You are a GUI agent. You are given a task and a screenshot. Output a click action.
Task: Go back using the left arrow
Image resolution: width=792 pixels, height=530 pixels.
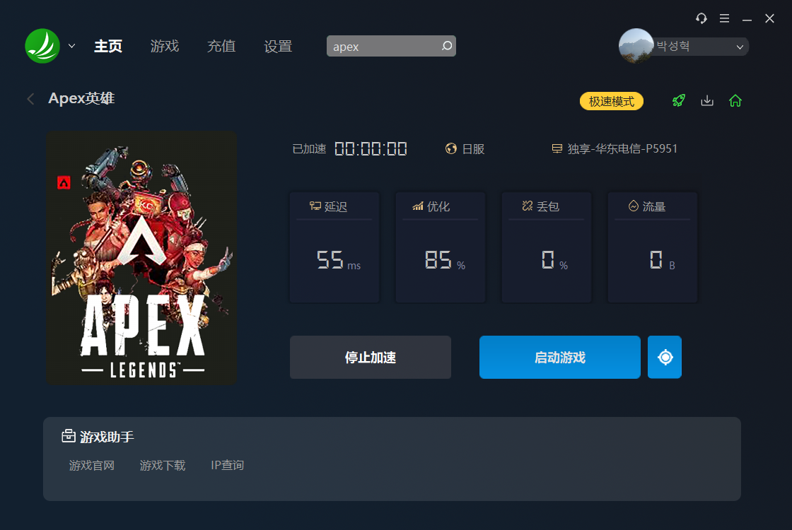click(31, 98)
